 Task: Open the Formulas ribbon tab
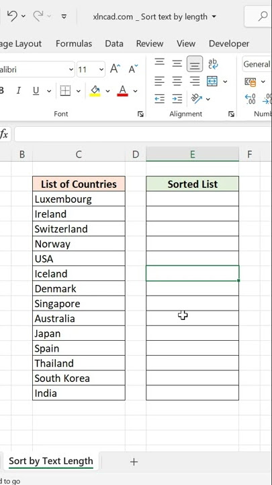pyautogui.click(x=74, y=44)
